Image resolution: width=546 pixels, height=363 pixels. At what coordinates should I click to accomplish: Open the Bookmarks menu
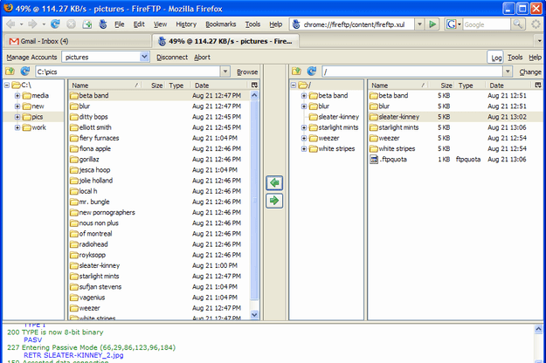point(221,24)
